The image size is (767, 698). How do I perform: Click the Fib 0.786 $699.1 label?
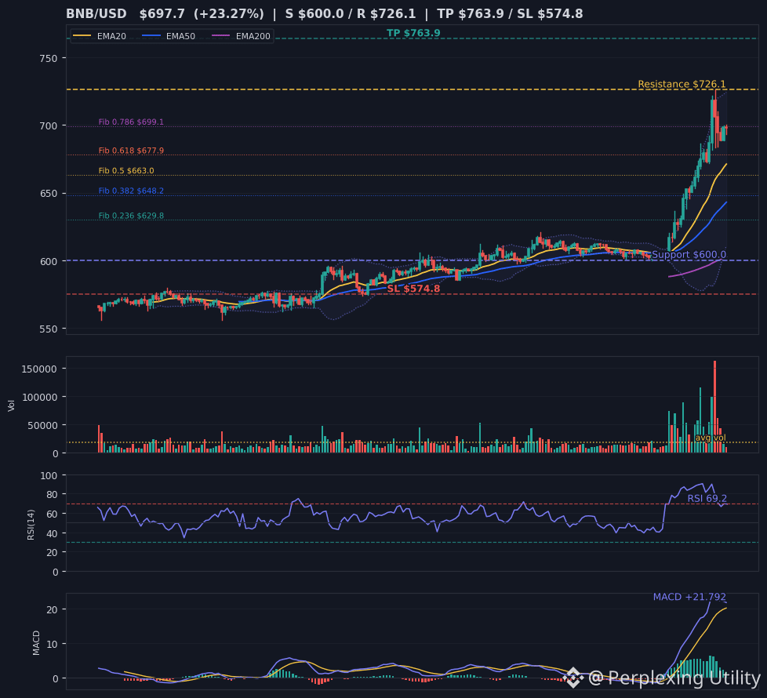(x=131, y=122)
